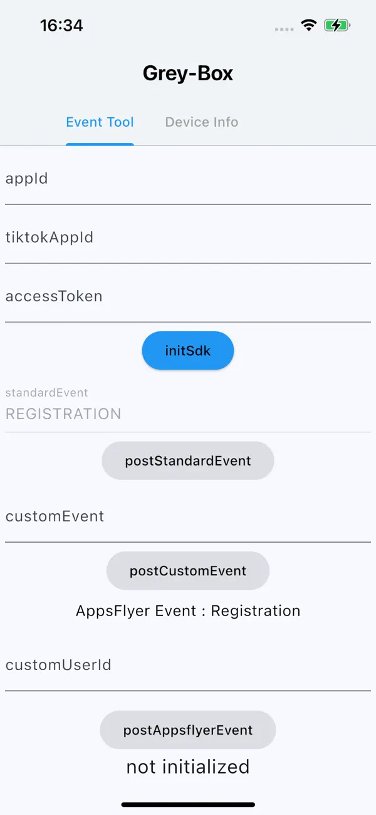Open the standardEvent REGISTRATION dropdown
Image resolution: width=376 pixels, height=815 pixels.
click(188, 407)
